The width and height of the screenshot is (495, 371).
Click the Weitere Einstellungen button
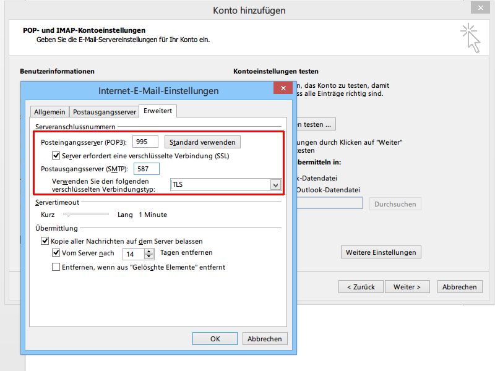pyautogui.click(x=381, y=252)
